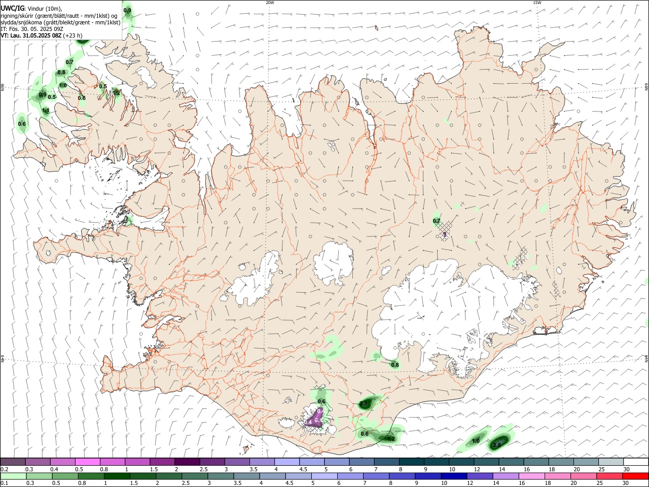
Task: Select the 0.7 label near the hatched highland area
Action: click(437, 221)
